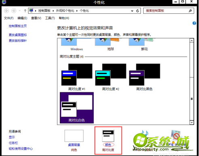Viewport: 199px width, 156px height.
Task: Click the control panel icon in the address bar
Action: tap(32, 10)
